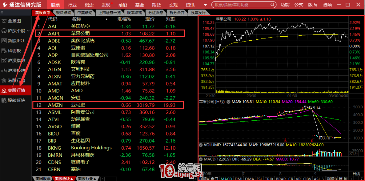The width and height of the screenshot is (365, 181).
Task: Click the 股票/指标/常用功能 search box
Action: tap(244, 5)
